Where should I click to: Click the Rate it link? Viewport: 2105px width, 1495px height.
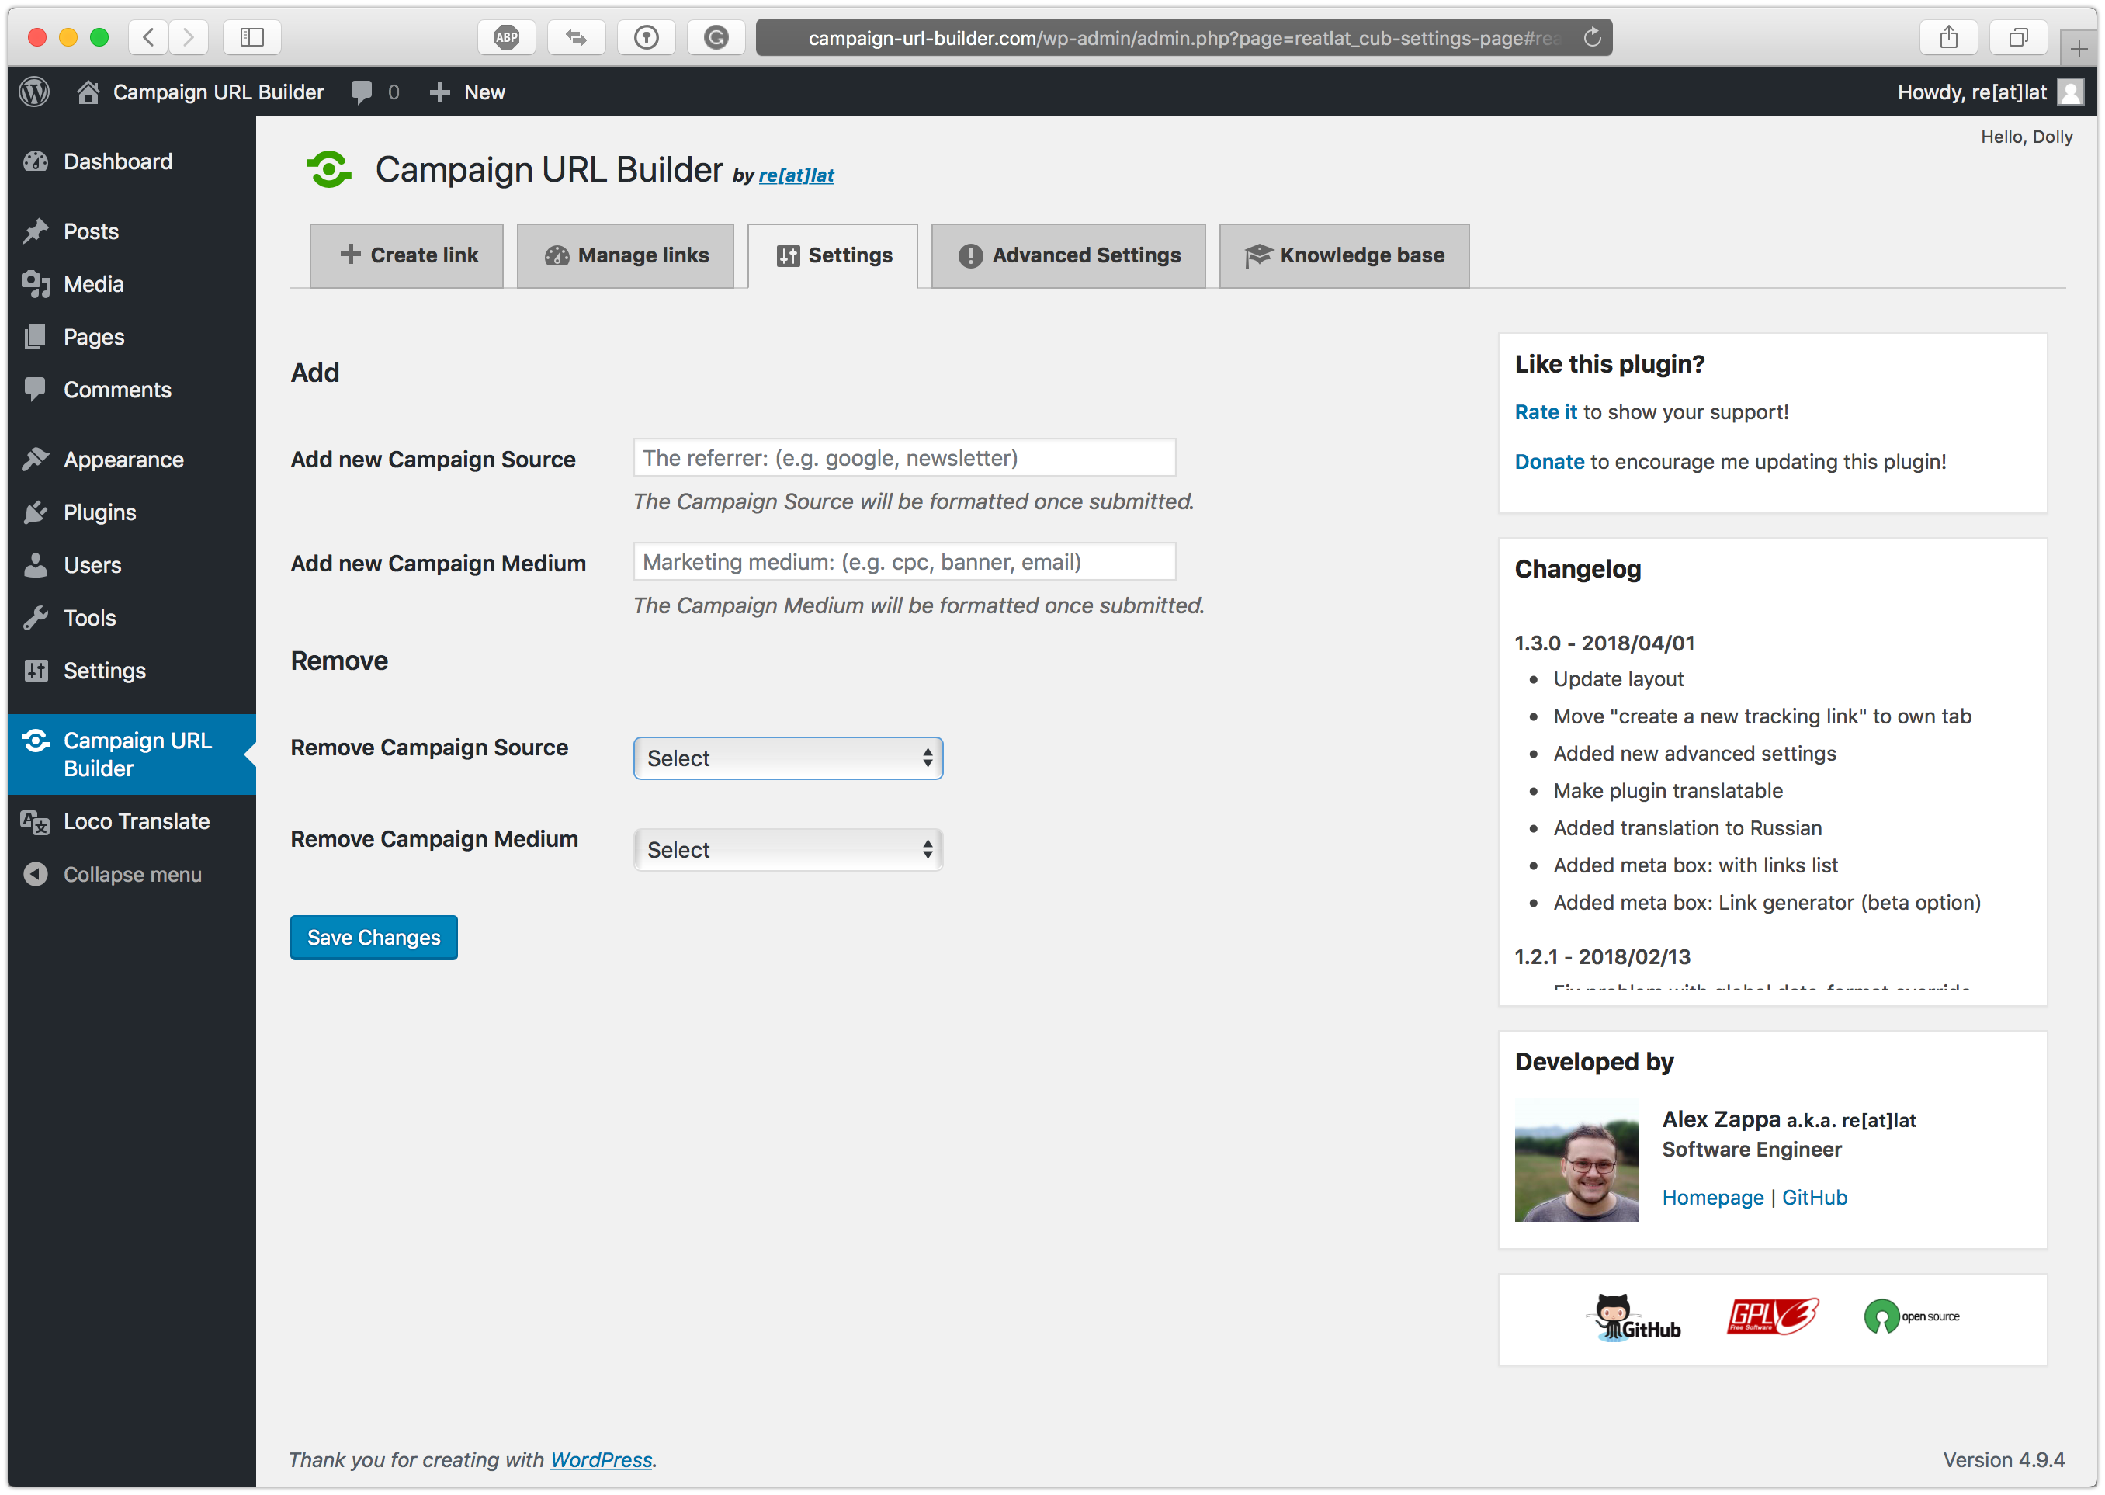click(1545, 412)
